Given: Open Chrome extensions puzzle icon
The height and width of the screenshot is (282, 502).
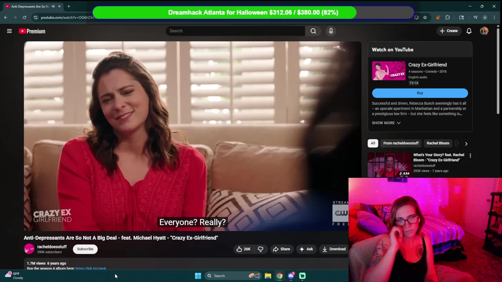Looking at the screenshot, I should click(x=447, y=17).
